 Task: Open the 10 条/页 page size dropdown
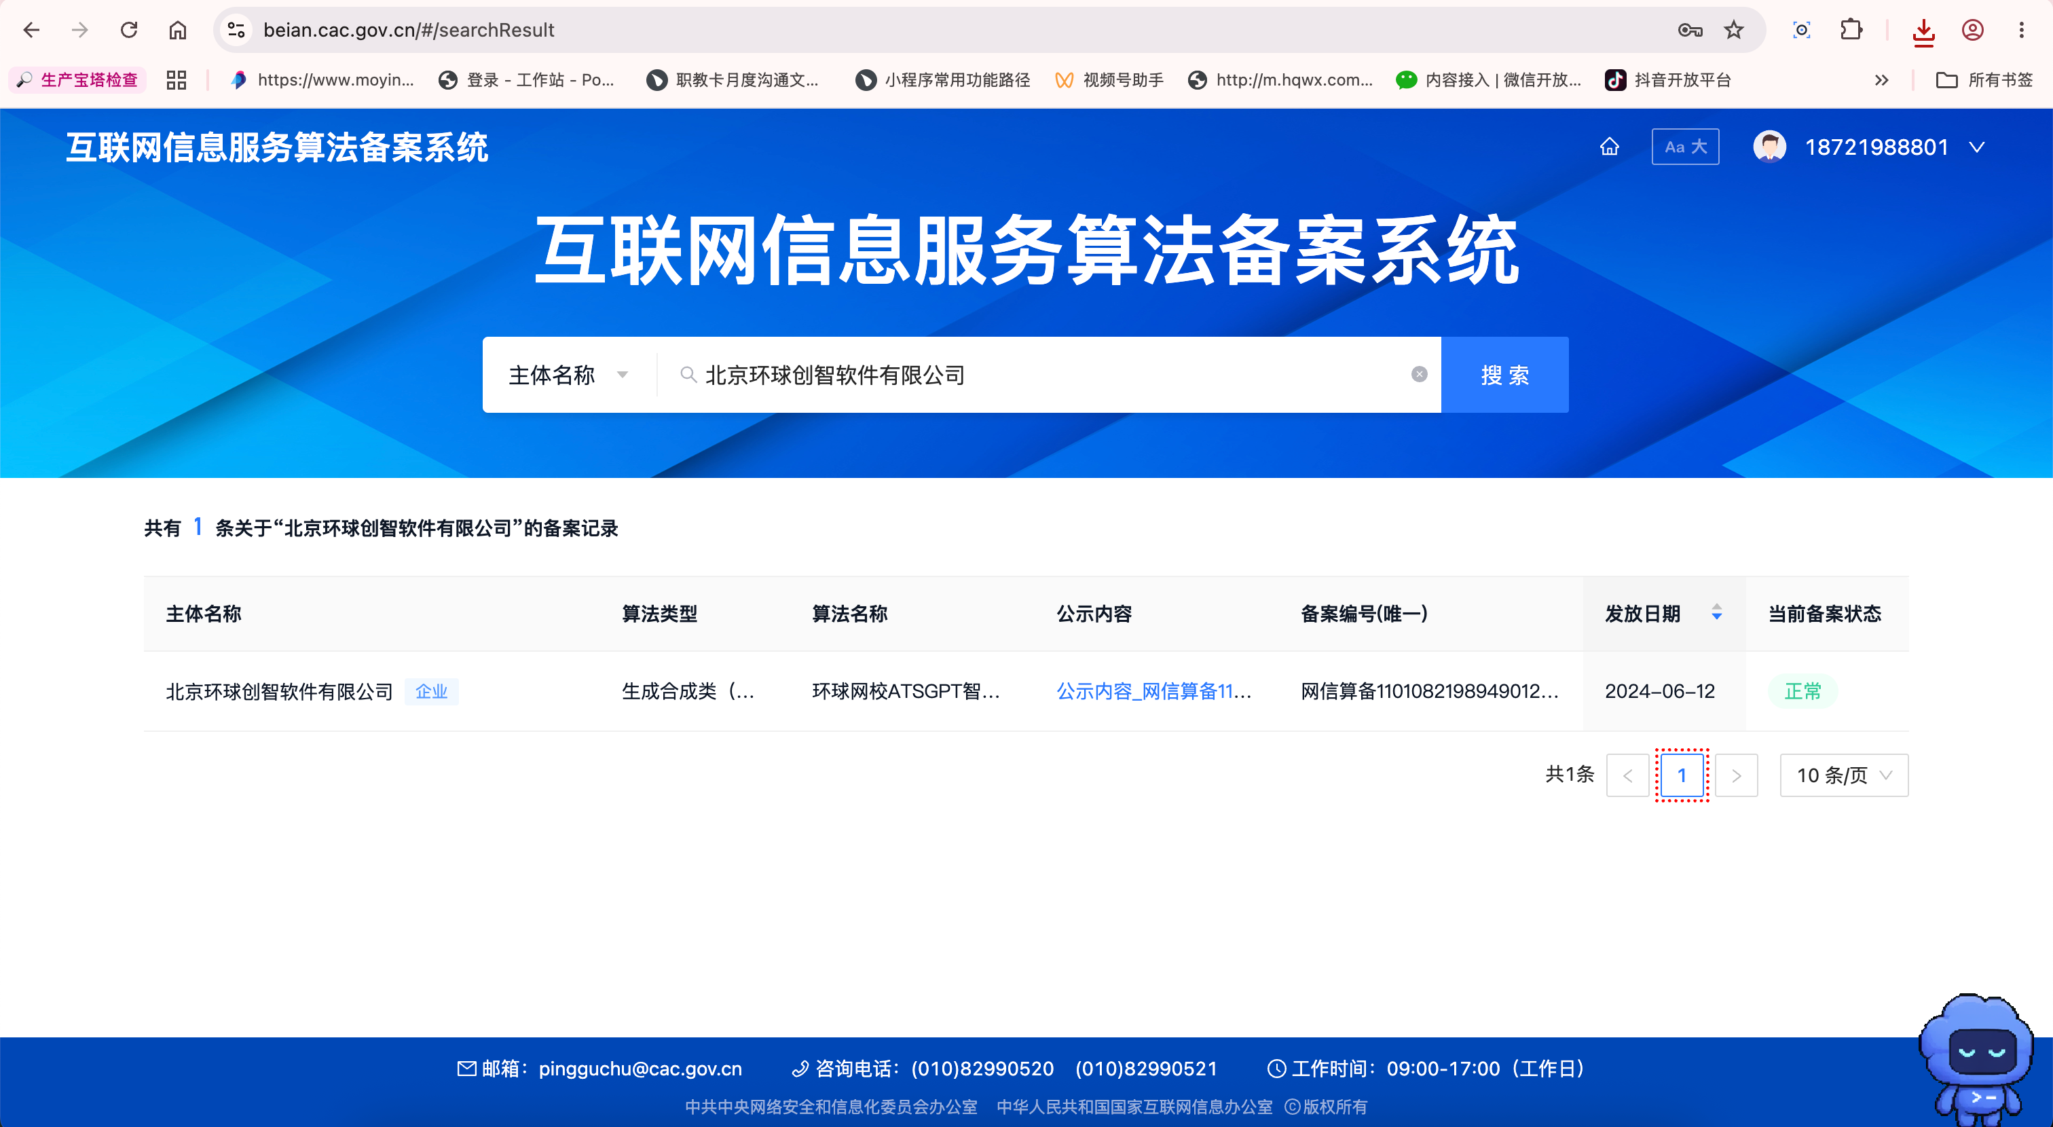(x=1844, y=775)
